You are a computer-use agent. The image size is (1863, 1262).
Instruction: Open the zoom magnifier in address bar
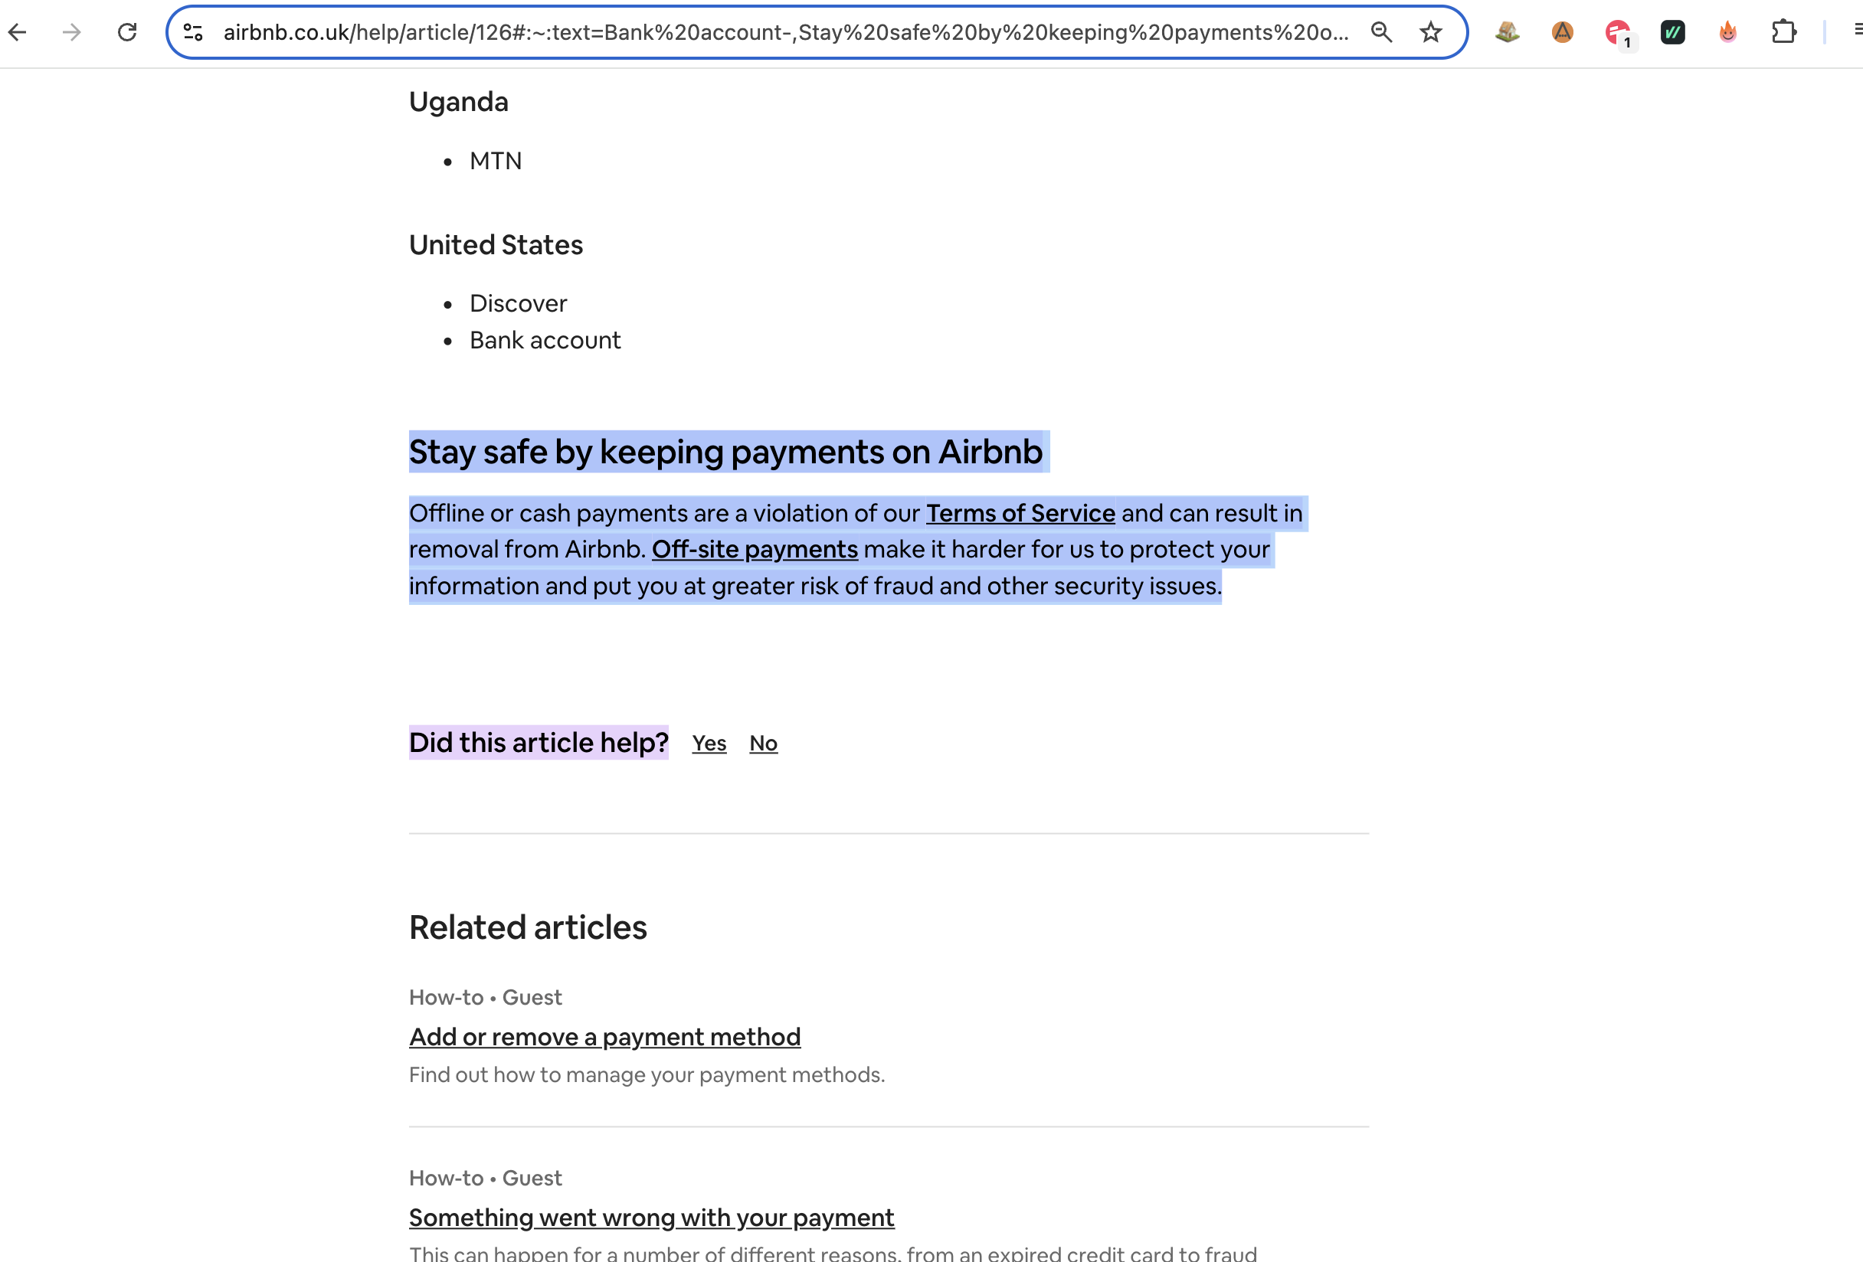1381,32
